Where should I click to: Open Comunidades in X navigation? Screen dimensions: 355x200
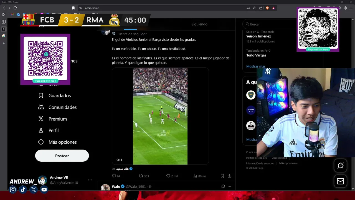pos(57,107)
